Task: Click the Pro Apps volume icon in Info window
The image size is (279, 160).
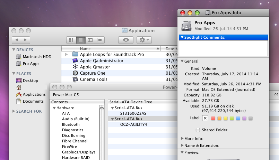Action: (x=186, y=26)
